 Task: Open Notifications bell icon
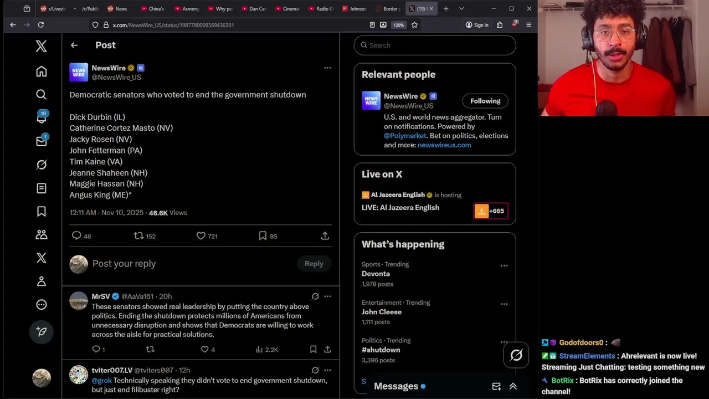(42, 117)
